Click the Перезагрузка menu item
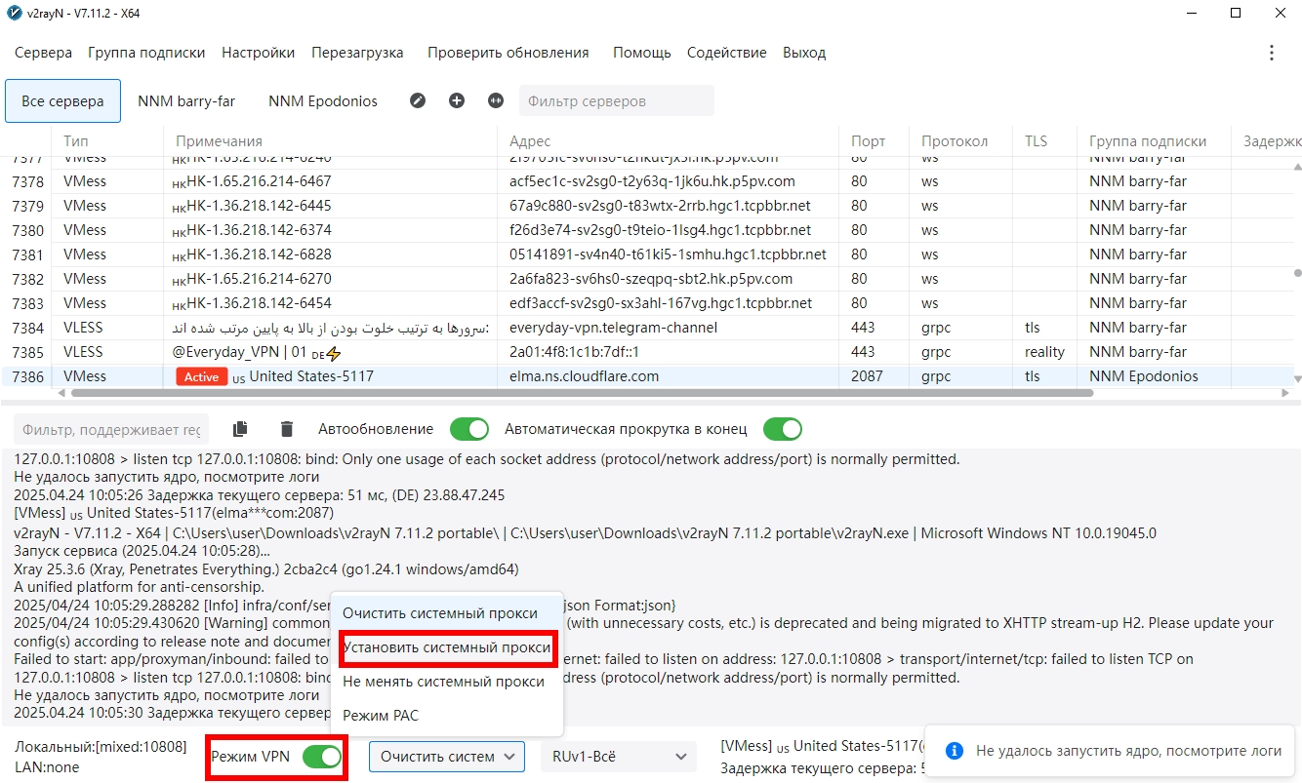Screen dimensions: 1302x783 [357, 53]
